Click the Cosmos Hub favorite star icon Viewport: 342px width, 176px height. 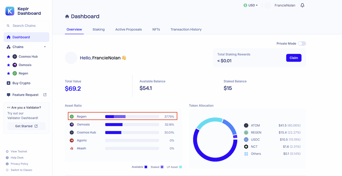(9, 57)
